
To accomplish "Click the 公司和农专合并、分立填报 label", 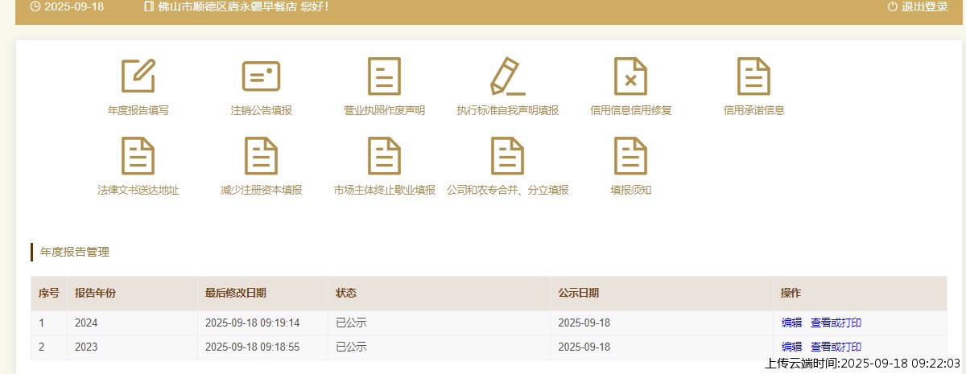I will pos(507,191).
